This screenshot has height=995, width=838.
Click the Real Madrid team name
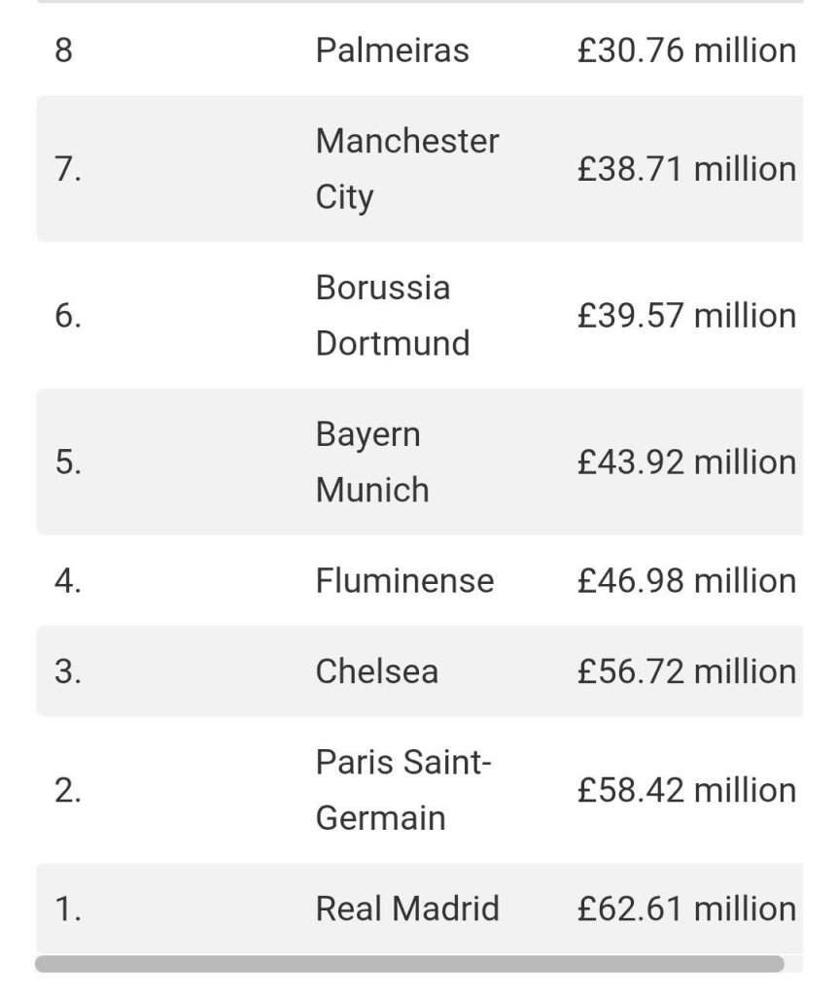tap(407, 909)
